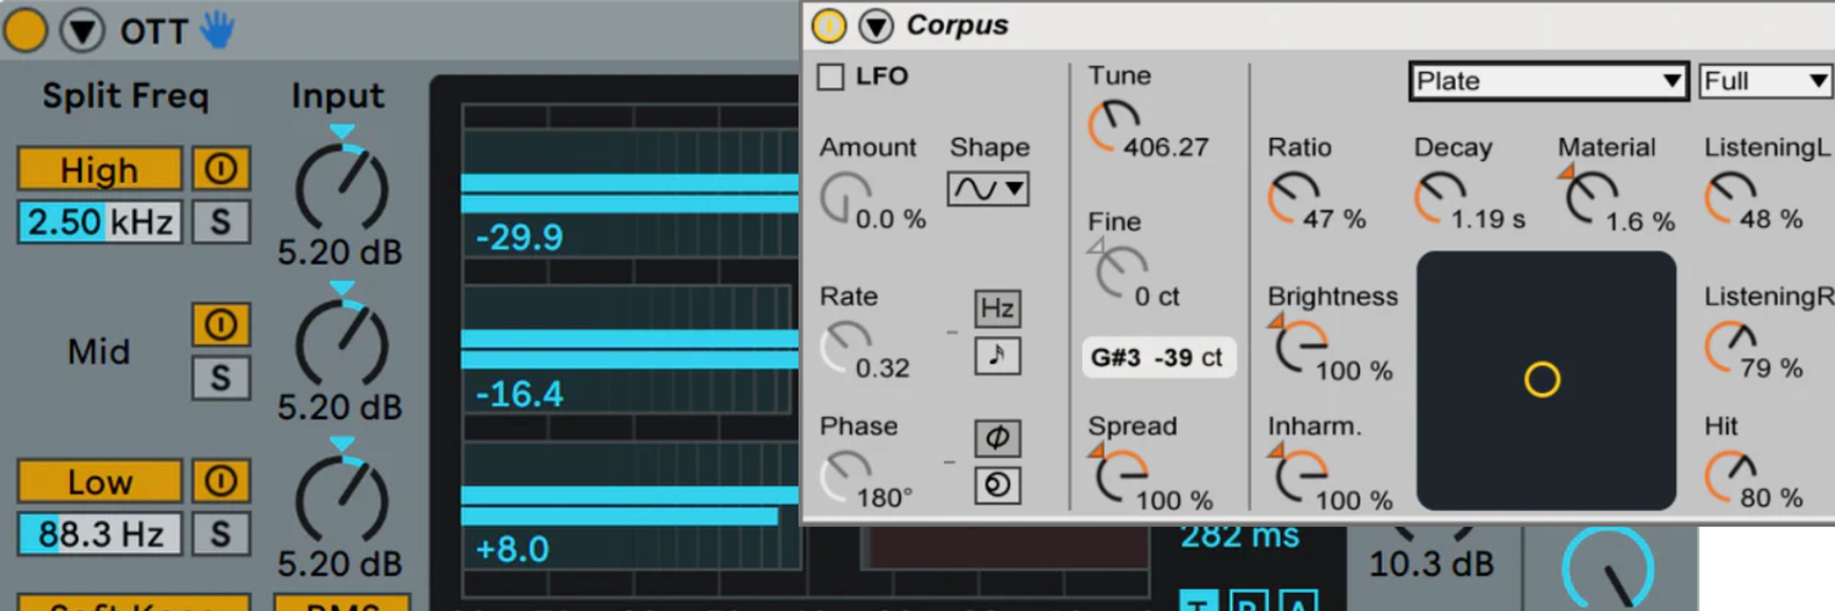Click the High band Input gain knob

click(342, 188)
